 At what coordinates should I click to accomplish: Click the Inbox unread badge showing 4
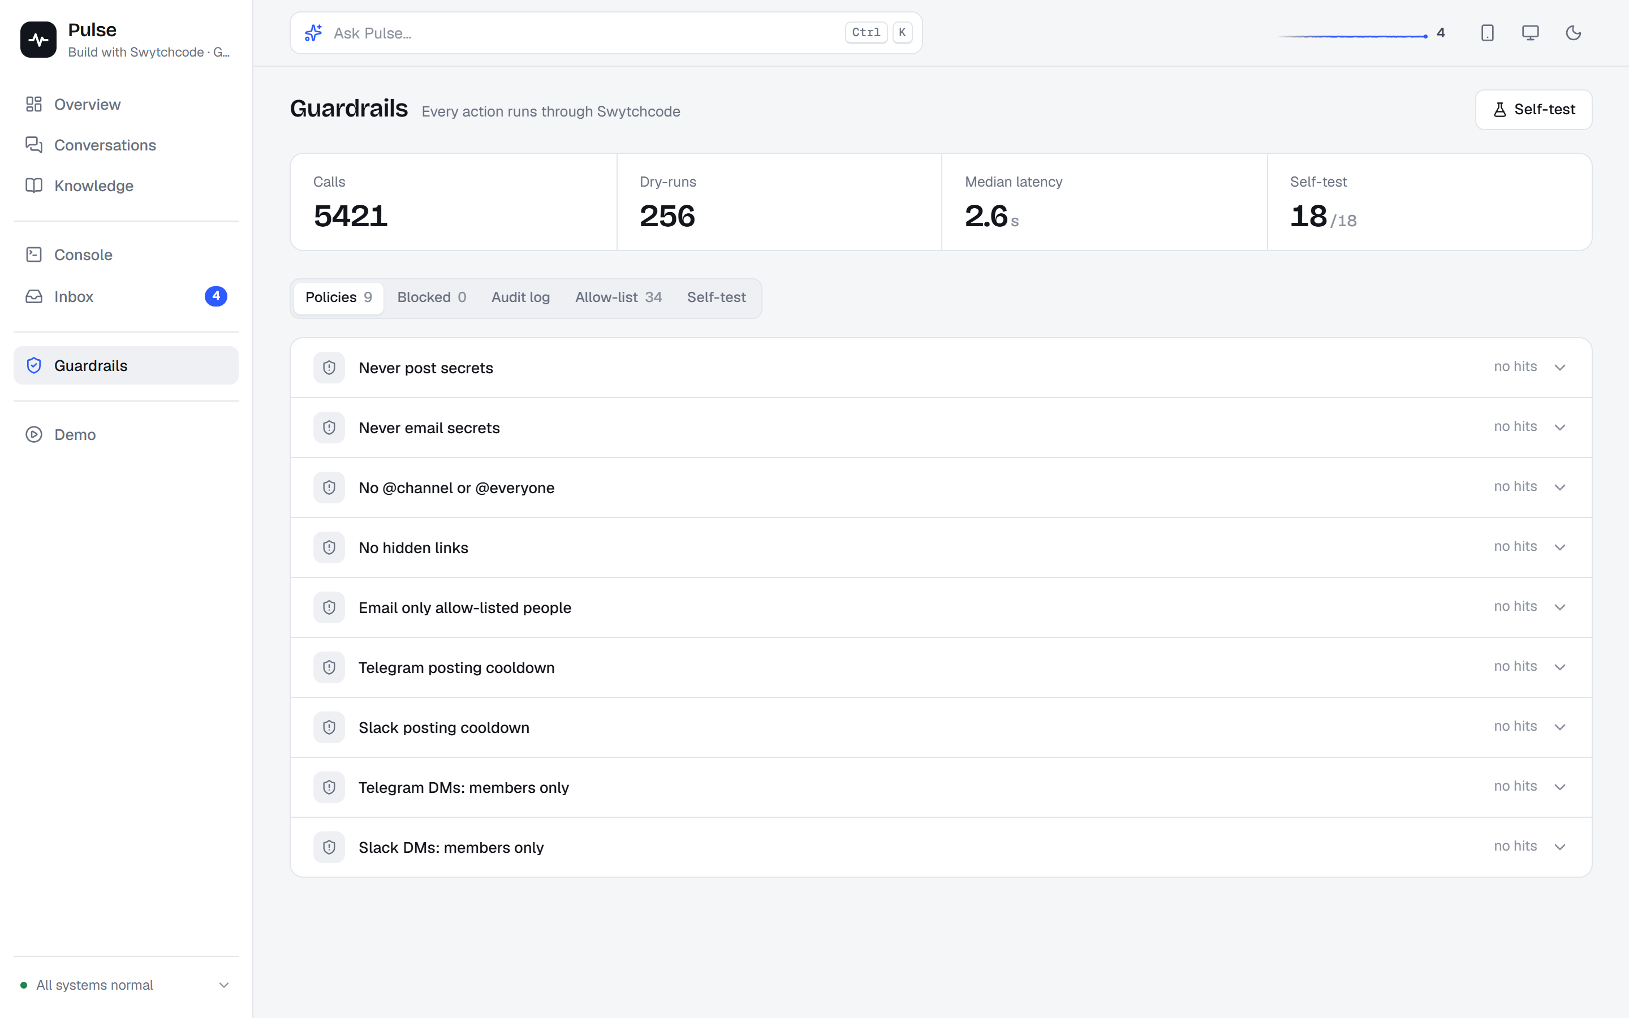216,296
